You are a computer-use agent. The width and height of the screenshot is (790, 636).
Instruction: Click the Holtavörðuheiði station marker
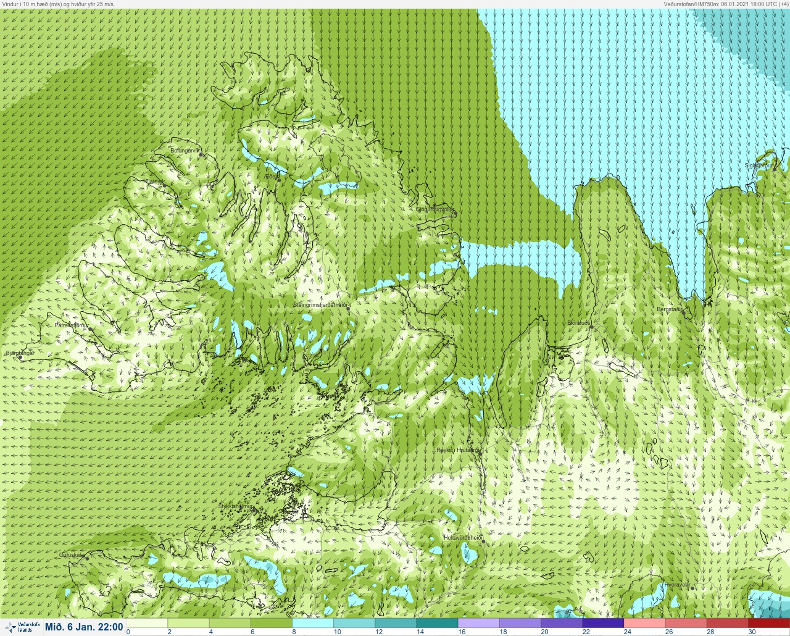483,542
